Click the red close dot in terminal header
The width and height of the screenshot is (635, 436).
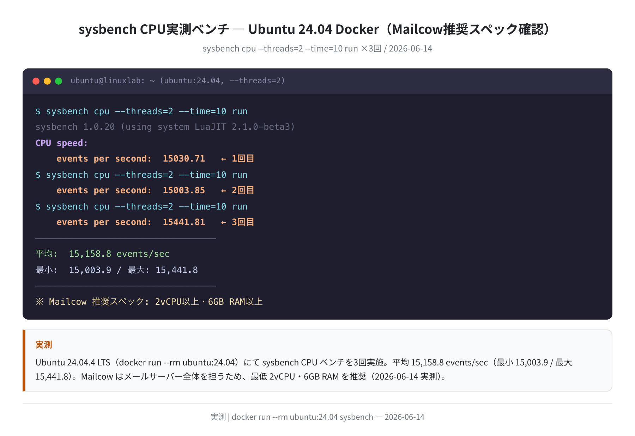click(36, 81)
